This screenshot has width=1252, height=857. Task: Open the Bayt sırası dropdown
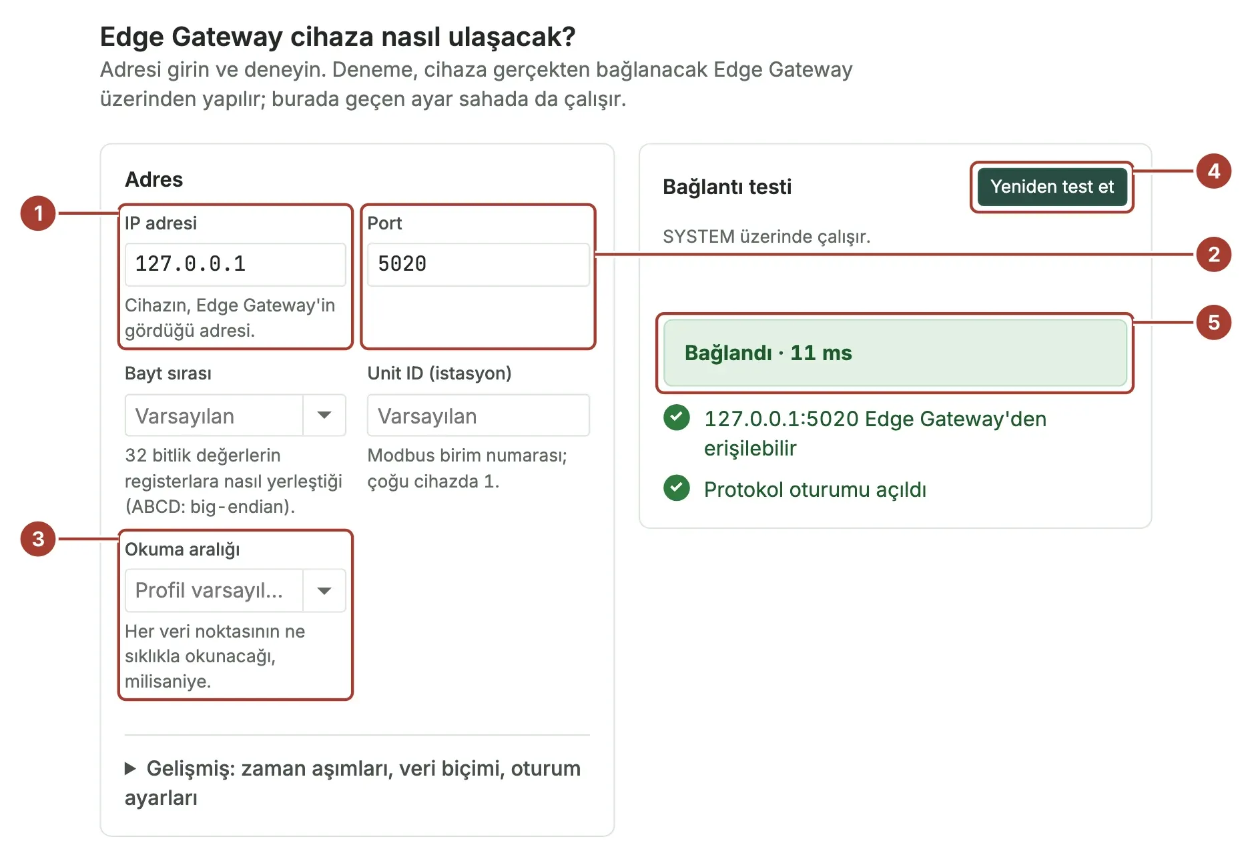click(235, 415)
